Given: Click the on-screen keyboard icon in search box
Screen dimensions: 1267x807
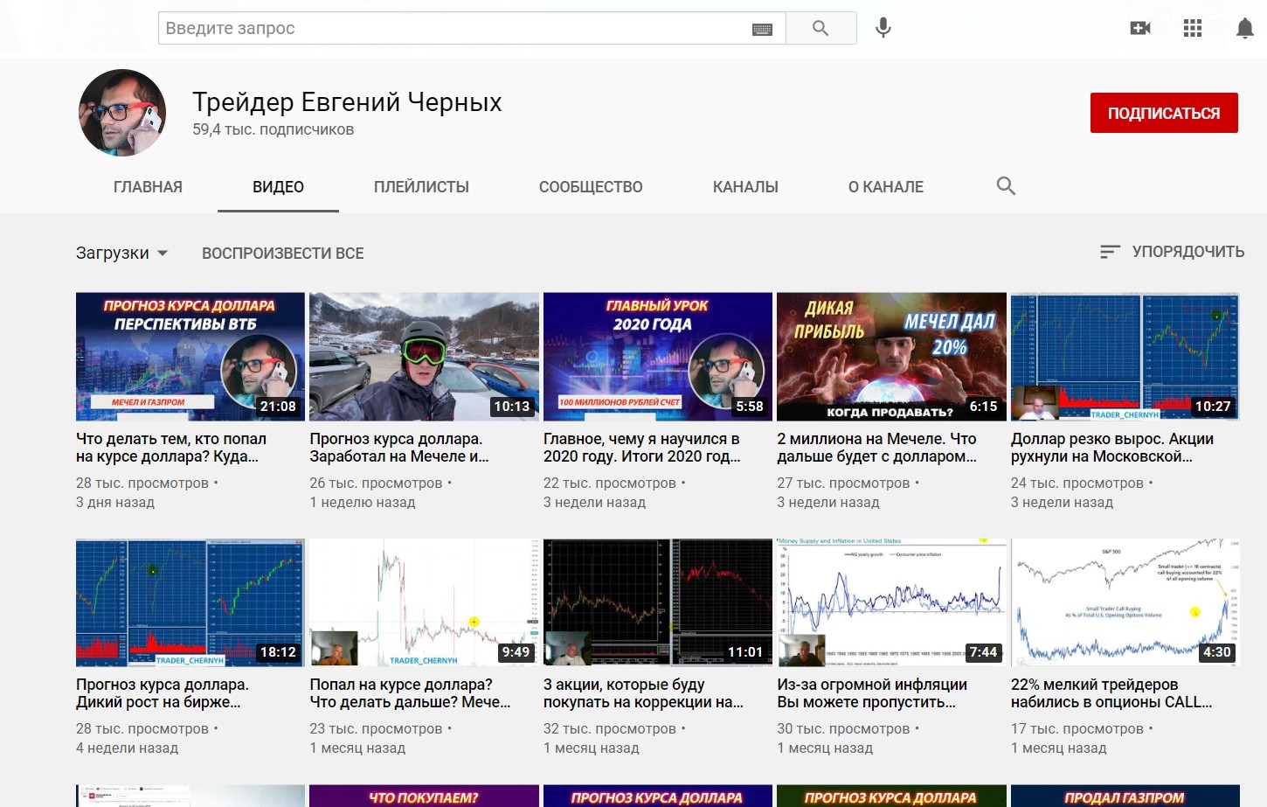Looking at the screenshot, I should [x=762, y=29].
